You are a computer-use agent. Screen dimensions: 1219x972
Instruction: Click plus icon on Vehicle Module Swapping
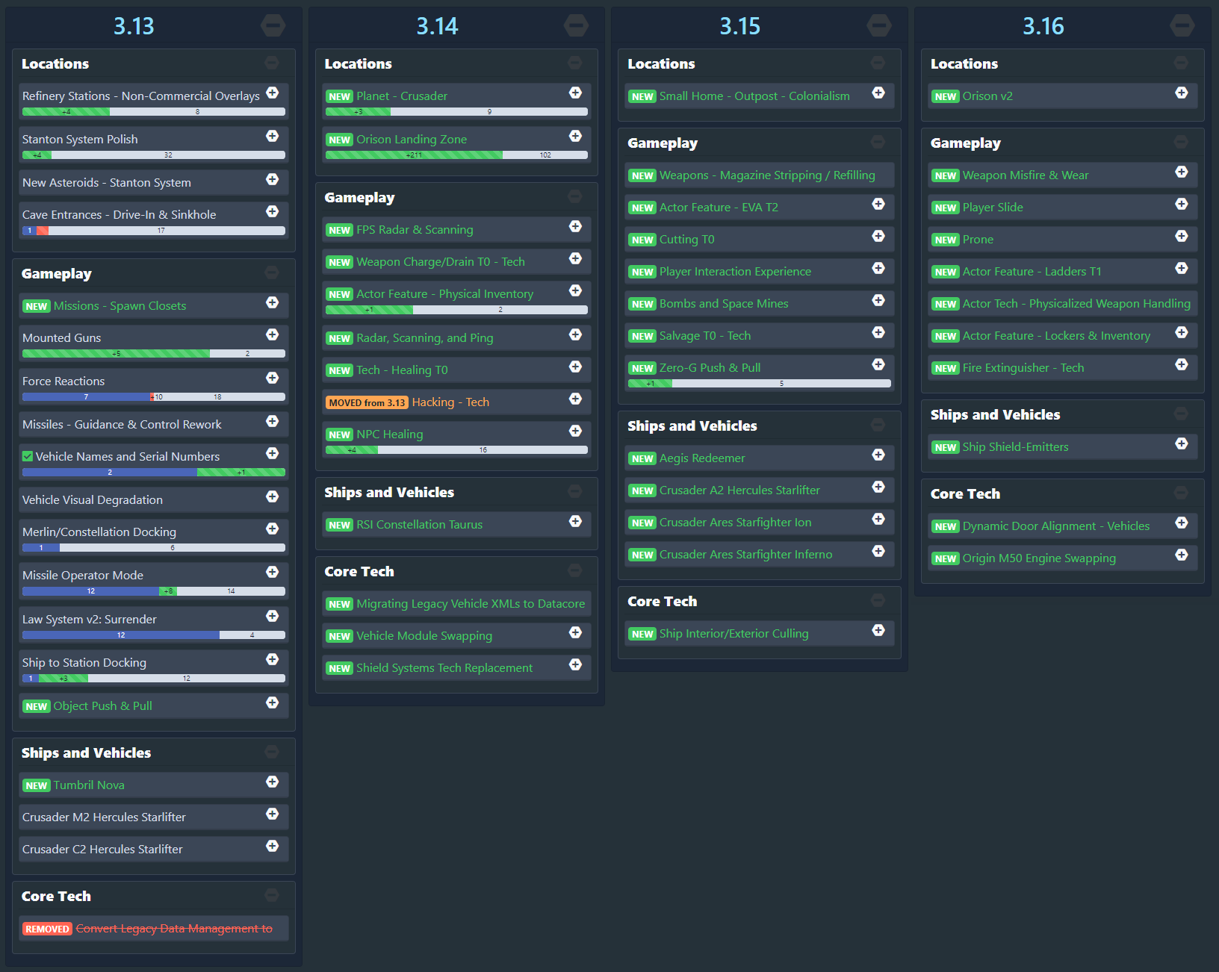click(575, 632)
